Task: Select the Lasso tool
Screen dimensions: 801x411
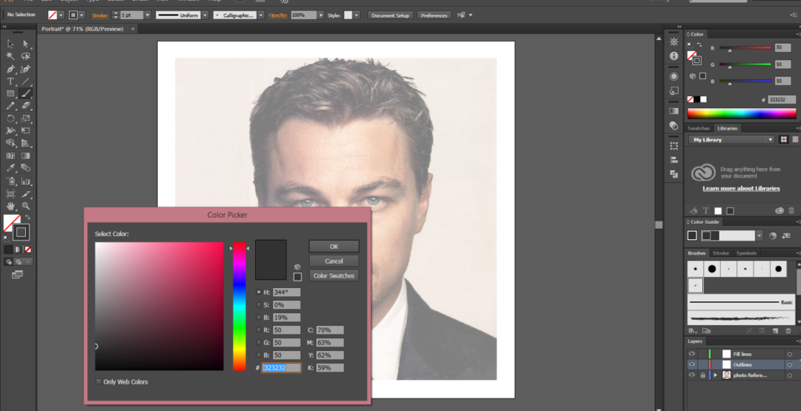Action: [25, 56]
